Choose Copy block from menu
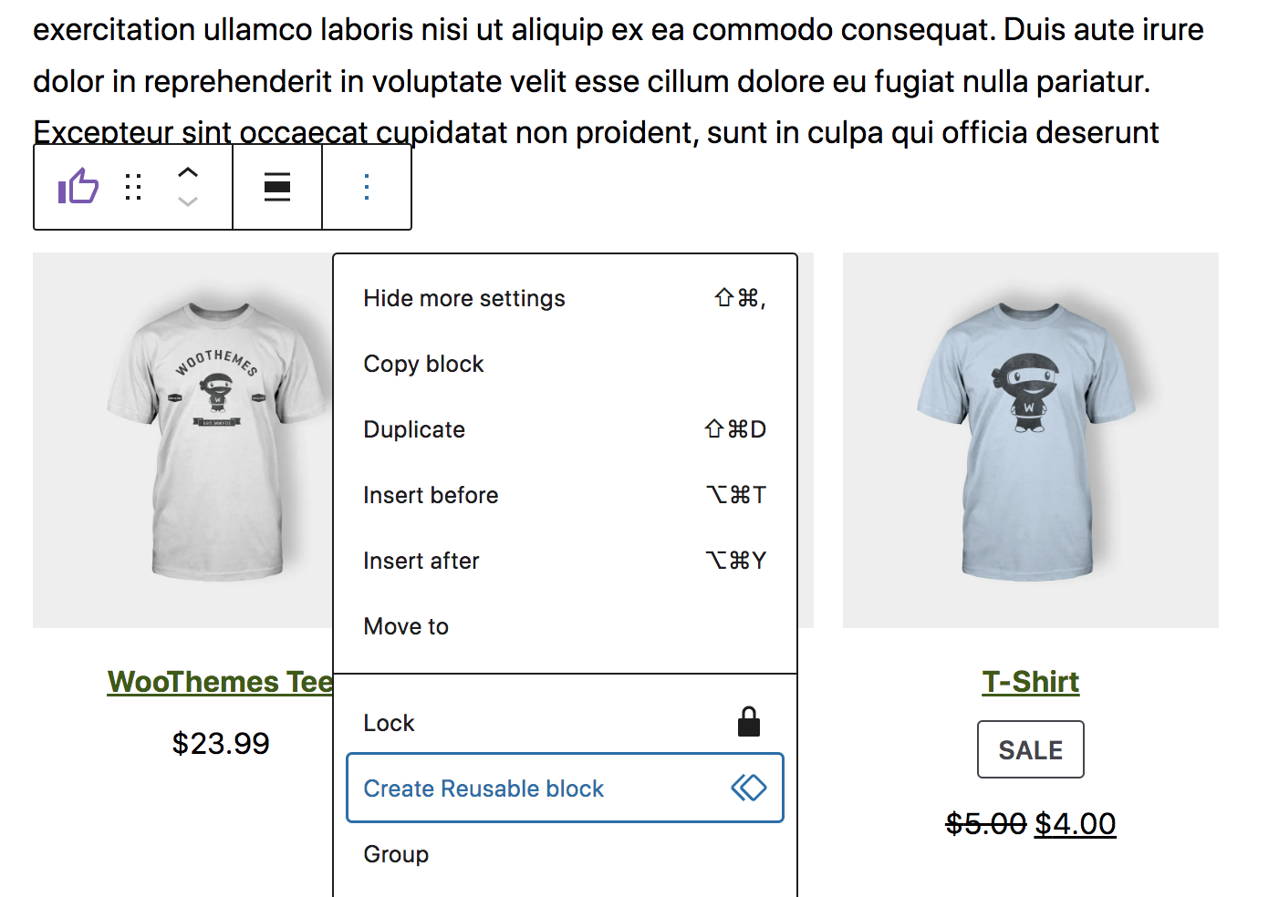 click(423, 364)
